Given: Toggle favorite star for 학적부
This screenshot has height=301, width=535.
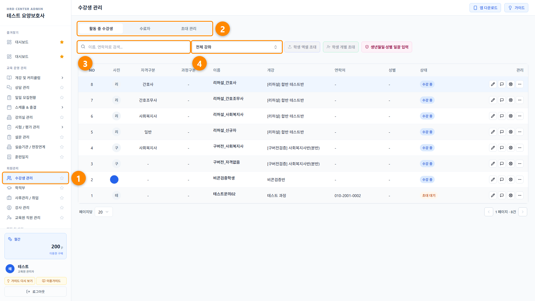Looking at the screenshot, I should coord(62,188).
